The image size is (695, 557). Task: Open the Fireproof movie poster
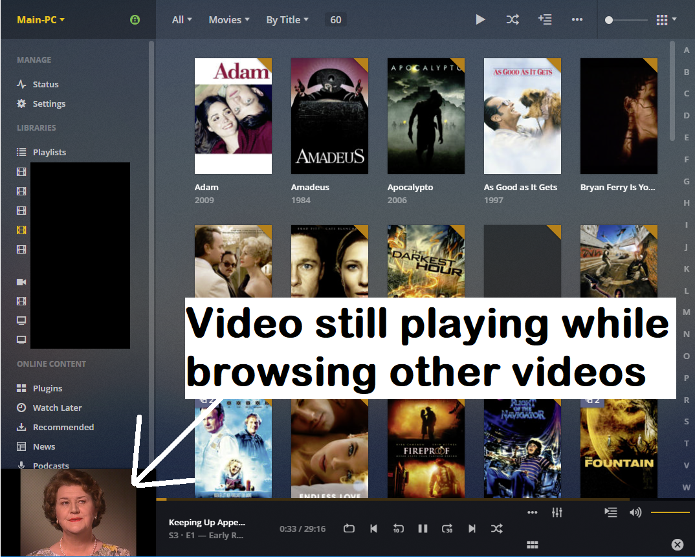point(426,448)
